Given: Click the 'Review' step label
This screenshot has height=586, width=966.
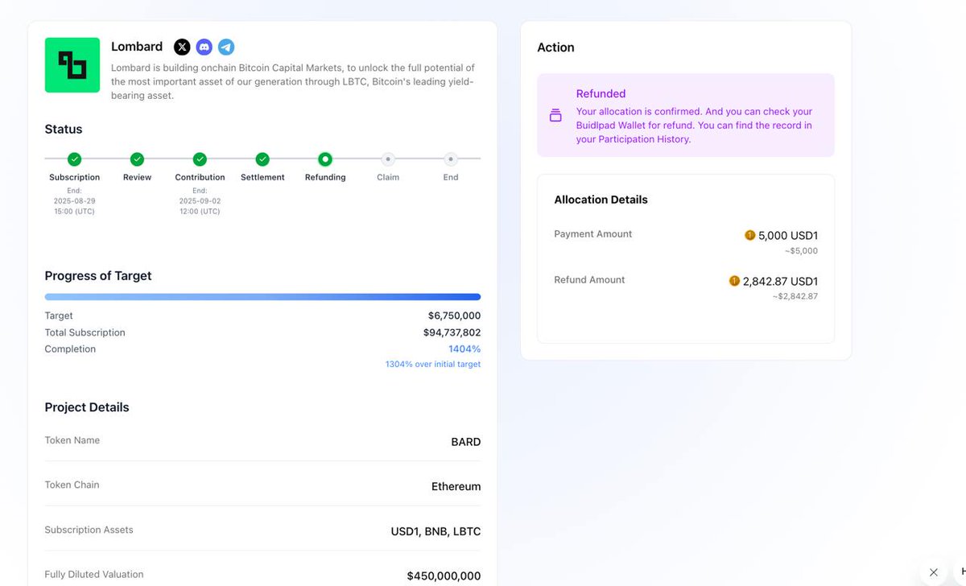Looking at the screenshot, I should 137,177.
